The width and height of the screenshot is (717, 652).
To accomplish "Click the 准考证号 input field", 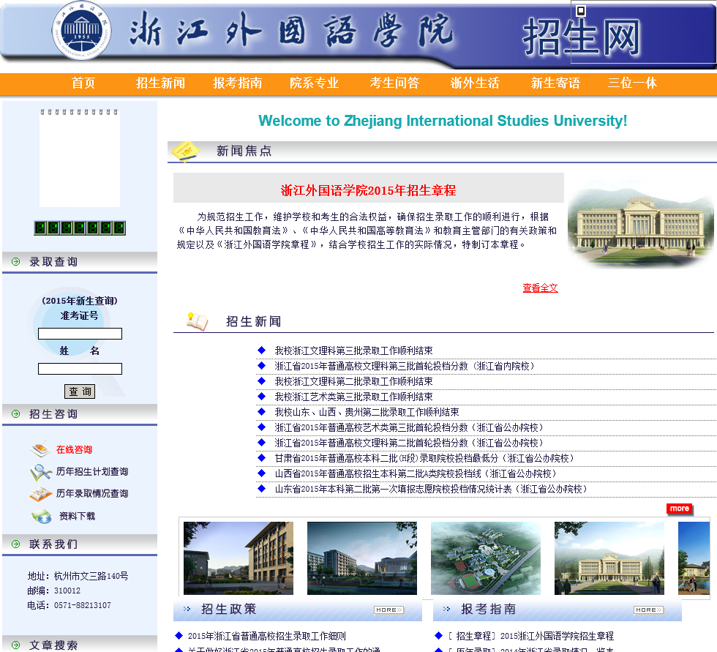I will point(80,334).
